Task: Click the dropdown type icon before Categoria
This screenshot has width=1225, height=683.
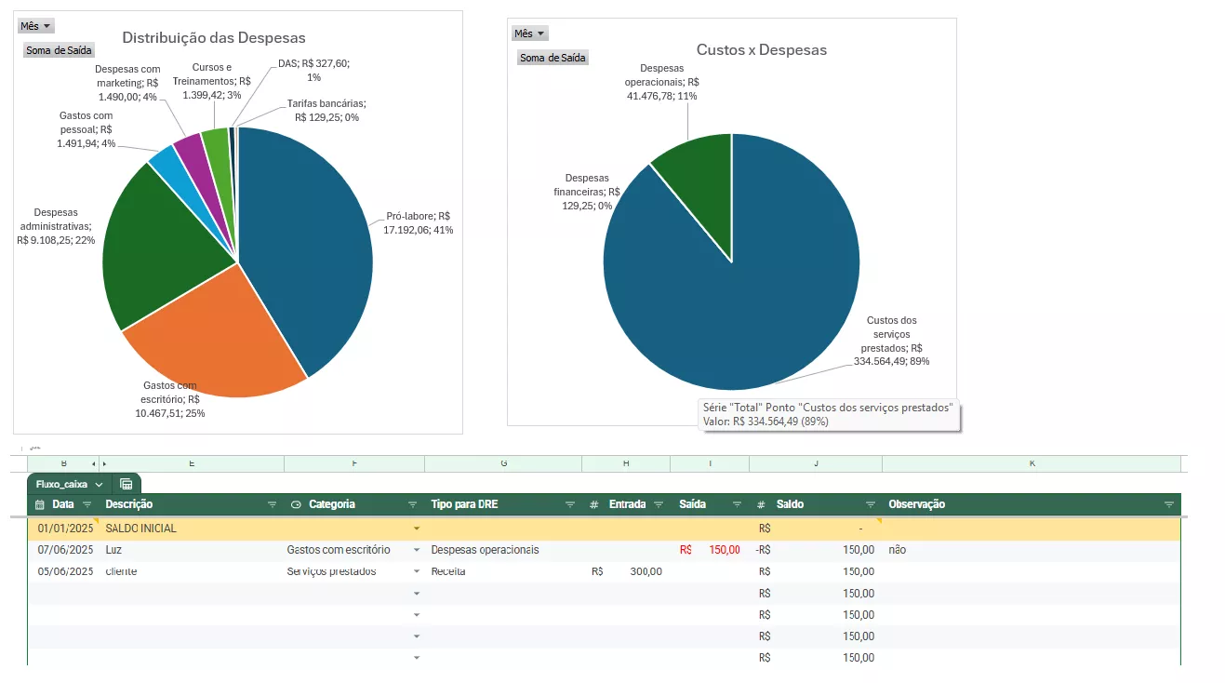Action: (296, 504)
